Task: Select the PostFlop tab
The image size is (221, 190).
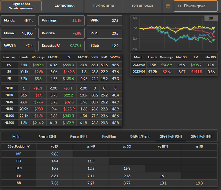Action: [109, 137]
